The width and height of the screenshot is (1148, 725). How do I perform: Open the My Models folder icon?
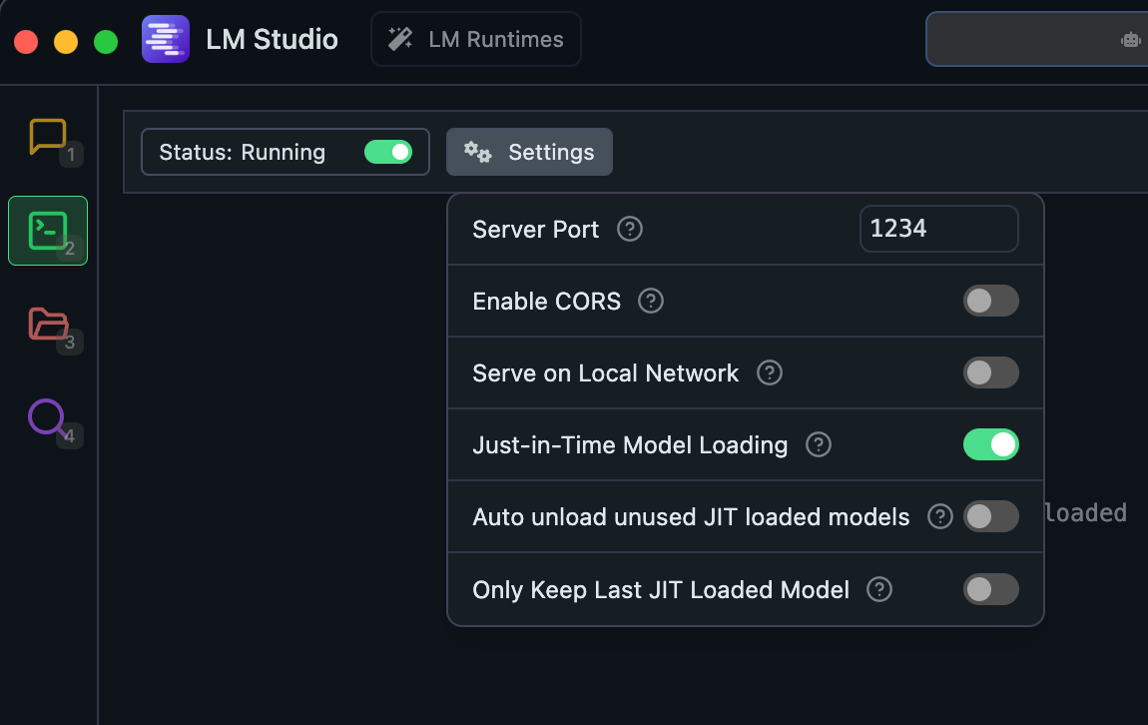[48, 325]
